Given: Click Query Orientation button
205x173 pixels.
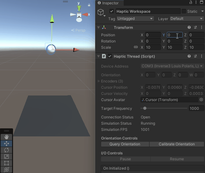Looking at the screenshot, I should click(x=125, y=144).
